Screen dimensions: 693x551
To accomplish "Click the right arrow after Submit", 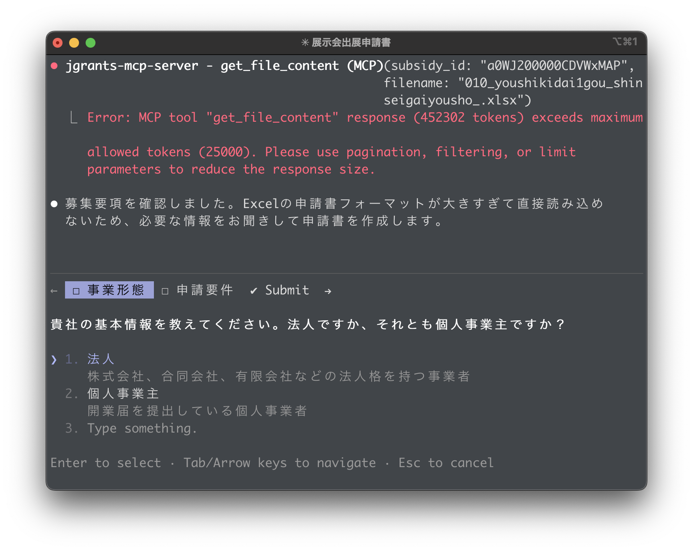I will [328, 291].
